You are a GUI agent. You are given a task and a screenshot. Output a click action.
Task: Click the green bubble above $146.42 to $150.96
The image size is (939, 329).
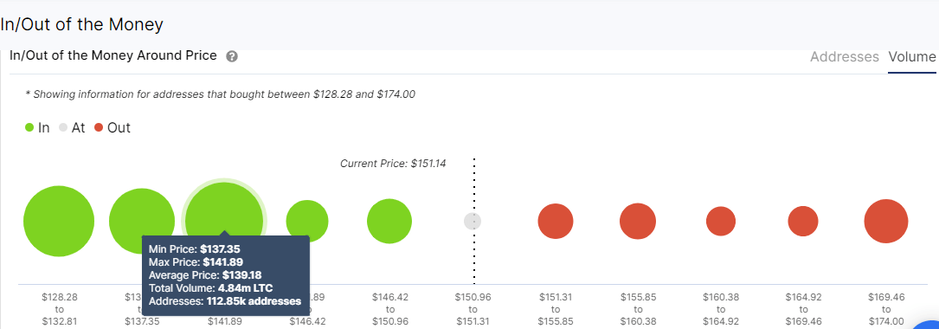tap(389, 221)
